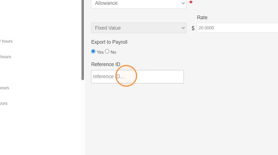
Task: Click the 'Rate' label above the amount
Action: [202, 18]
